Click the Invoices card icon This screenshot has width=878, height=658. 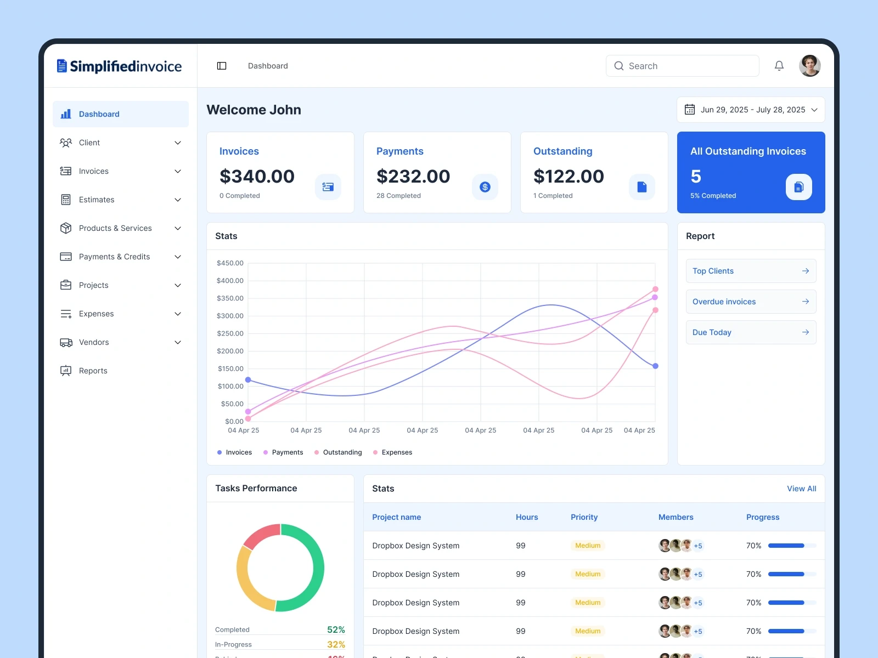click(328, 186)
